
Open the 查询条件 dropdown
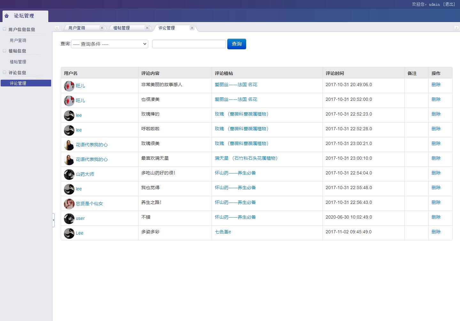pyautogui.click(x=109, y=44)
